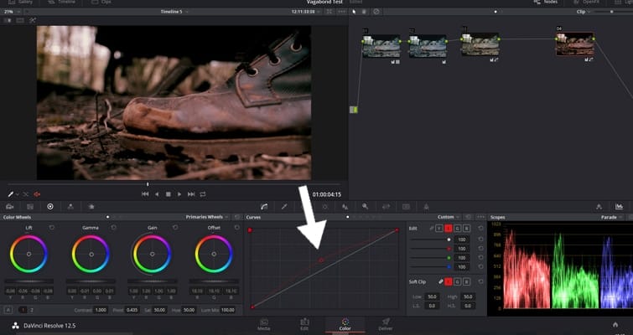
Task: Open the Tracker palette icon
Action: [x=345, y=206]
